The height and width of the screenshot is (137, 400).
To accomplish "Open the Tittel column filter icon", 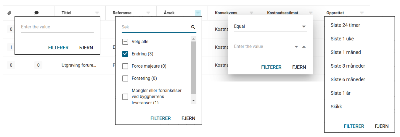I will pos(97,13).
